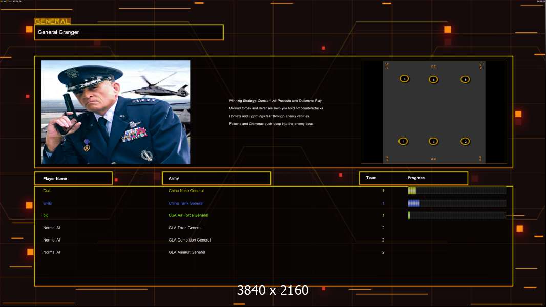Click GRB's blue loading progress bar
This screenshot has height=307, width=546.
point(457,203)
